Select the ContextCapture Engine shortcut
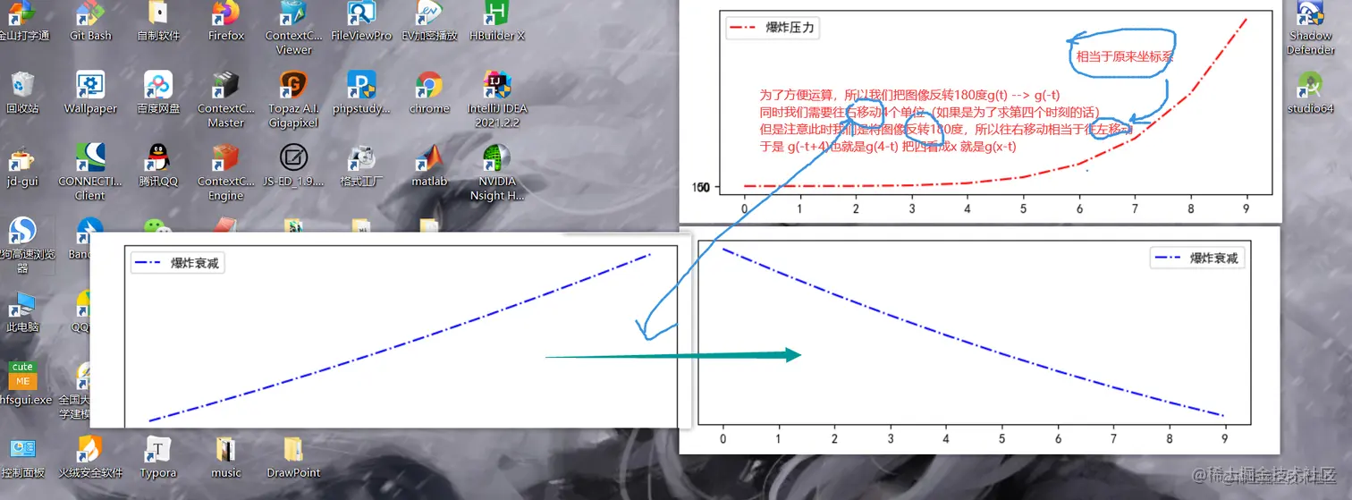This screenshot has width=1352, height=500. click(x=226, y=172)
